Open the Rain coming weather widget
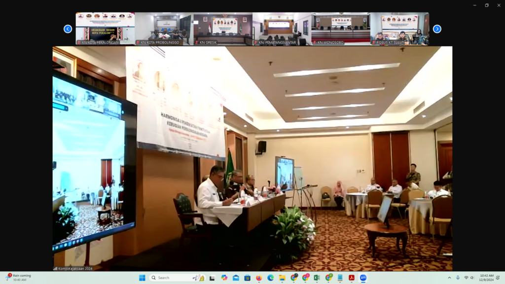This screenshot has height=284, width=505. tap(19, 278)
